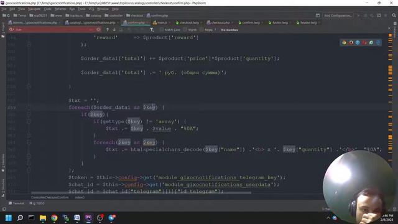Open the Add Configuration dropdown
398x224 pixels.
point(338,16)
